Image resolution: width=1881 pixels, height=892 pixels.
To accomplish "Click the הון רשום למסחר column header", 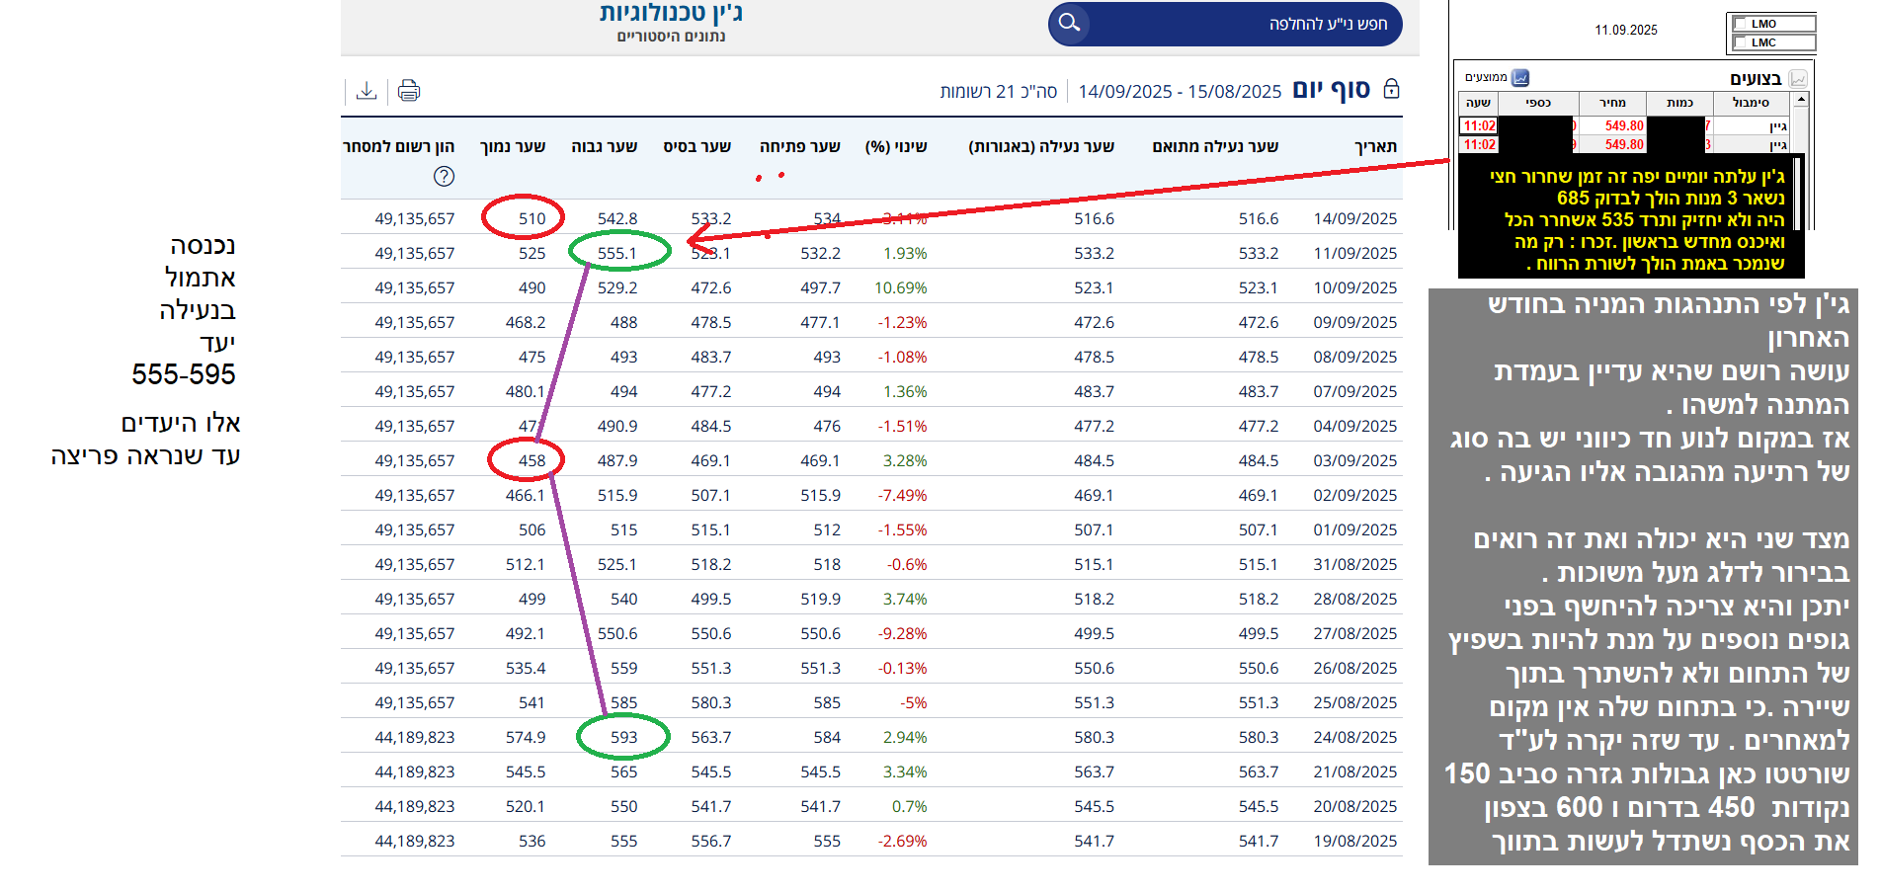I will pyautogui.click(x=398, y=146).
